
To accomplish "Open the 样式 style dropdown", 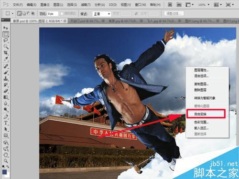I will (101, 14).
